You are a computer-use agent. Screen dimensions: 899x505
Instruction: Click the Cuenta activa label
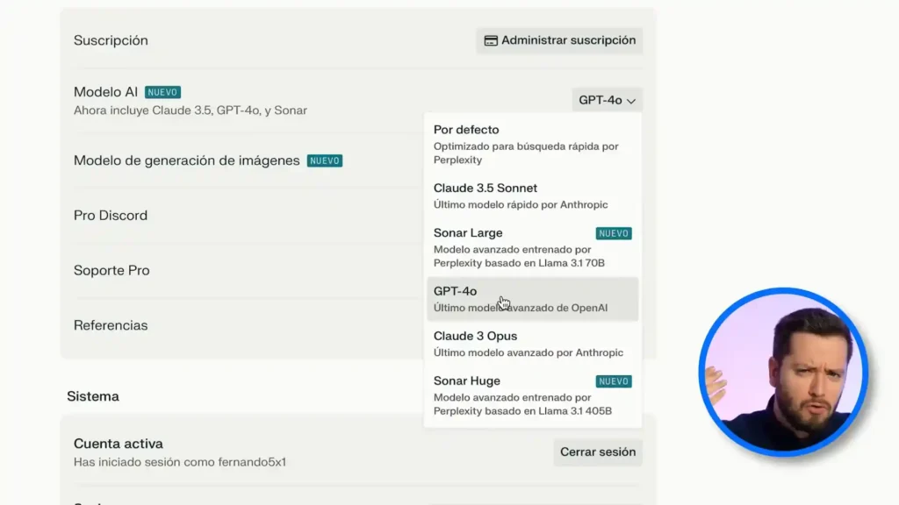point(119,444)
